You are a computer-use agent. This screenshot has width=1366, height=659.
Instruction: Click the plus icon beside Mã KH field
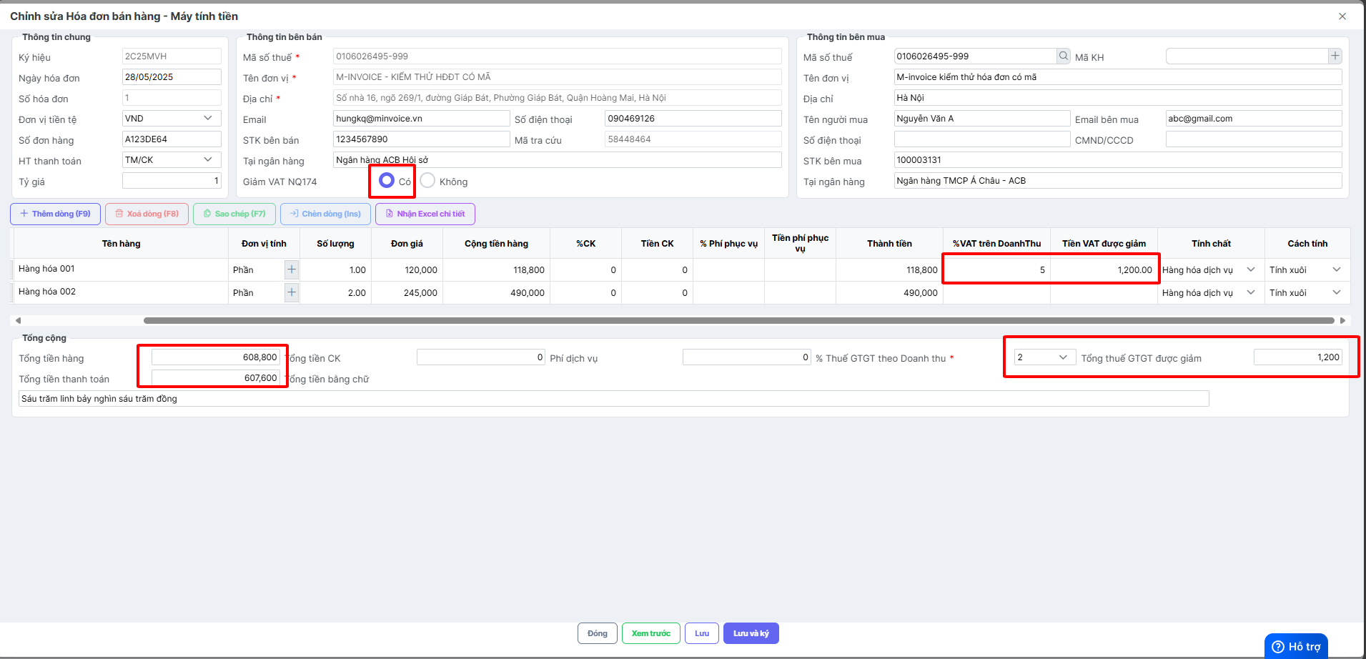coord(1335,56)
